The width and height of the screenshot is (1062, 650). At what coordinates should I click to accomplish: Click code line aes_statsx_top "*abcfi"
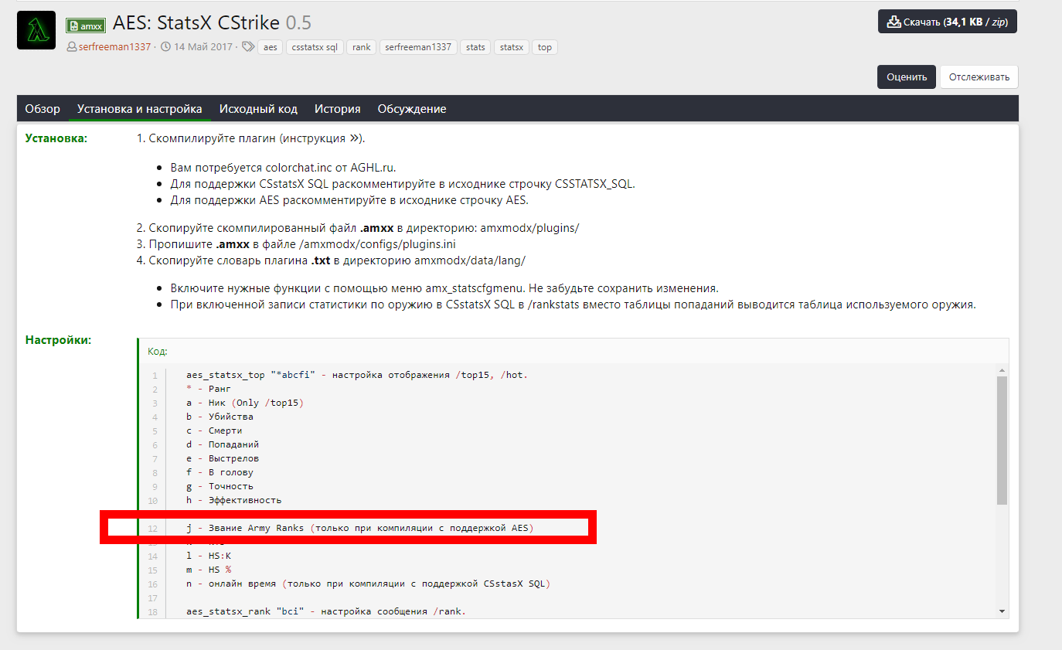click(x=357, y=375)
